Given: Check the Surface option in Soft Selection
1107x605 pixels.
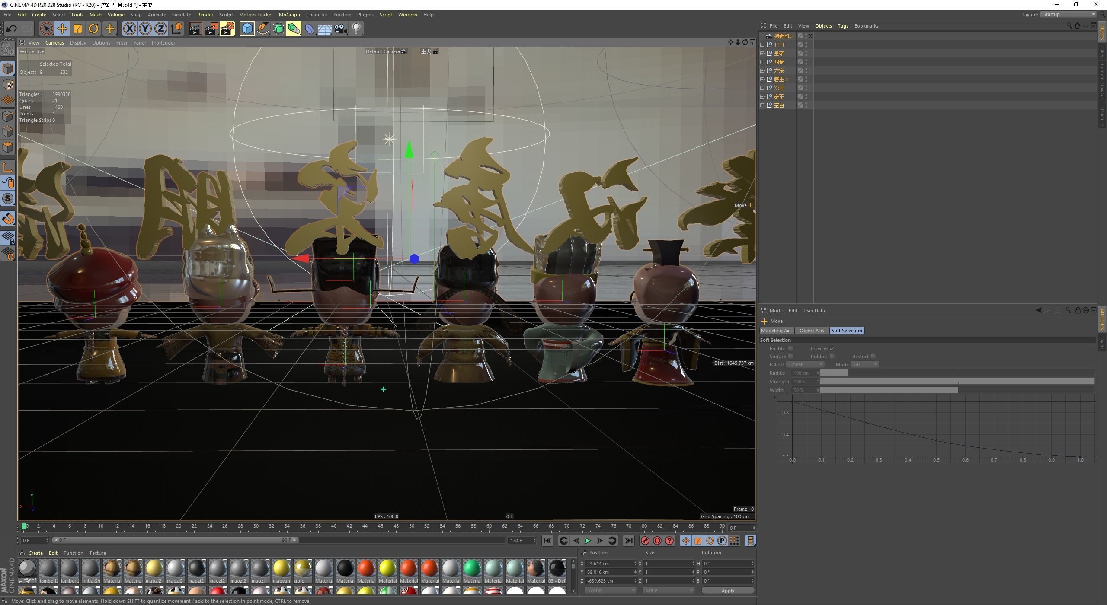Looking at the screenshot, I should [791, 357].
